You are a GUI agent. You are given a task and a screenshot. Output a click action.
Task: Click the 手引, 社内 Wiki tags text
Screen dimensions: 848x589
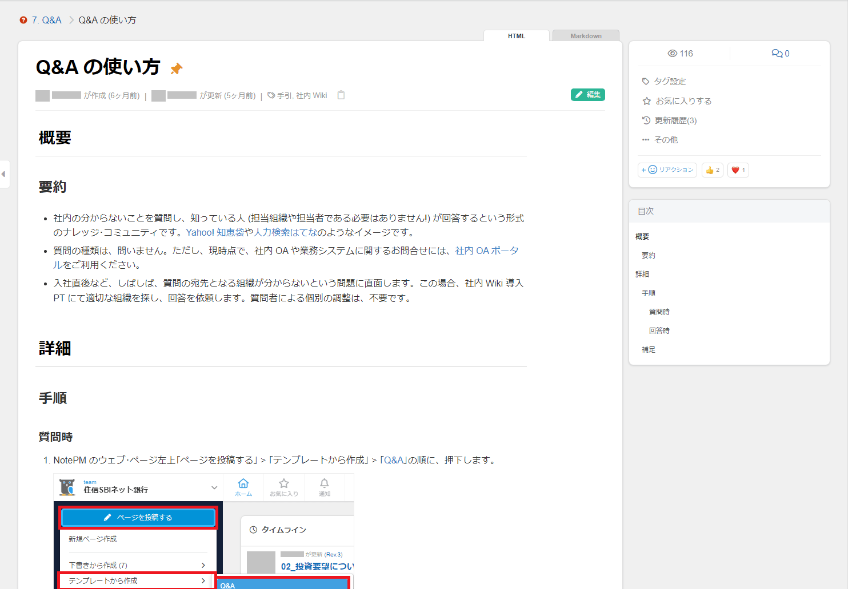[302, 95]
